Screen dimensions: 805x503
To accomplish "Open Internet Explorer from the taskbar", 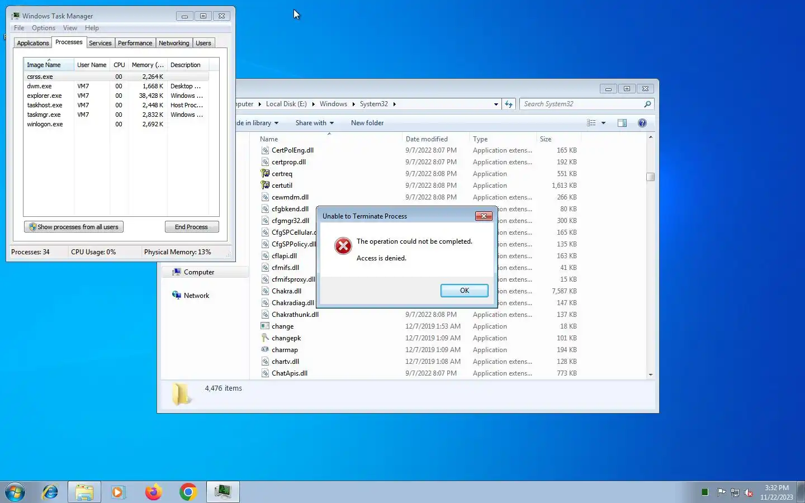I will click(x=50, y=492).
